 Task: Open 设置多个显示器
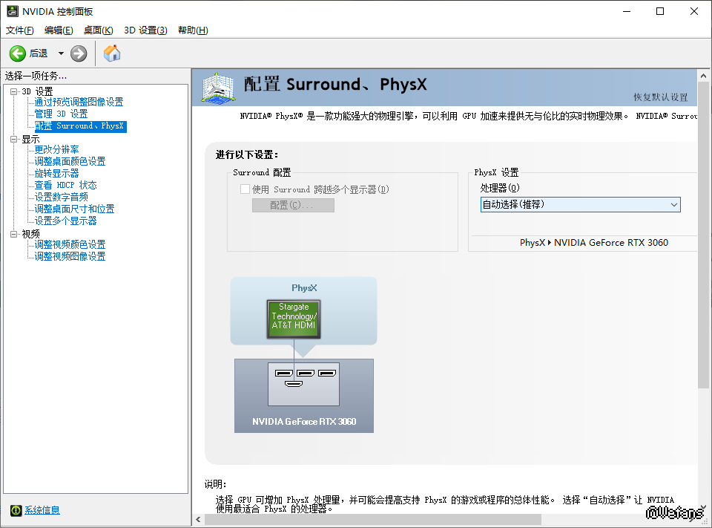coord(66,220)
